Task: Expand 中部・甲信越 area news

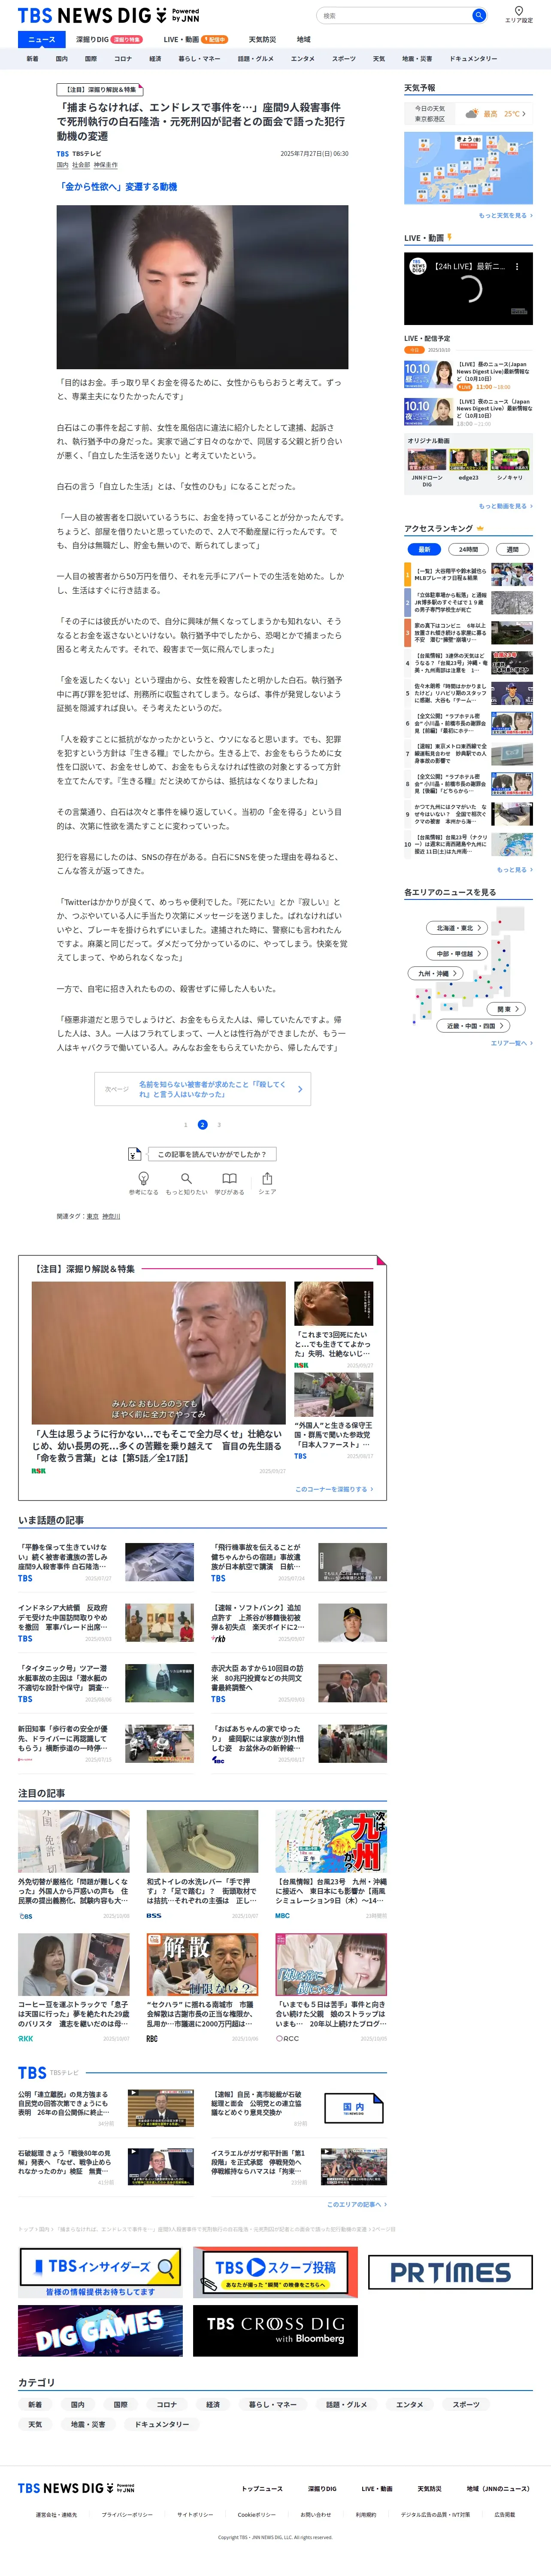Action: (458, 953)
